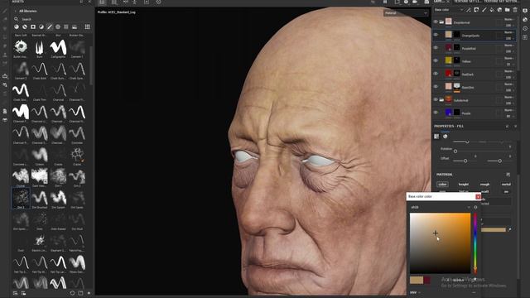530x298 pixels.
Task: Select the Calligraphic brush thumbnail
Action: coord(58,47)
